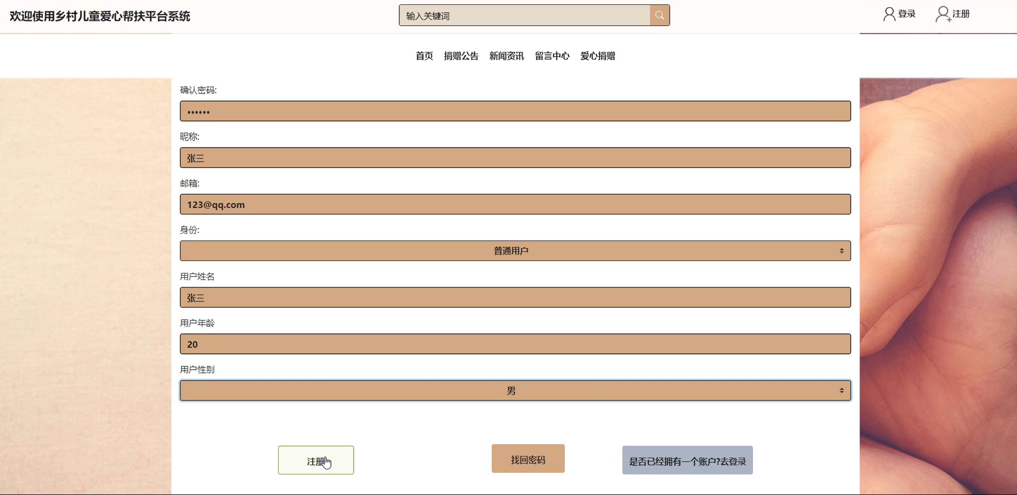Viewport: 1017px width, 495px height.
Task: Click the 找回密码 button
Action: 528,459
